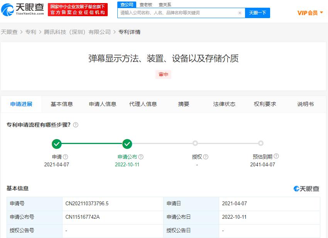Click estimated expiry date 2041-04-07
328x238 pixels.
262,164
